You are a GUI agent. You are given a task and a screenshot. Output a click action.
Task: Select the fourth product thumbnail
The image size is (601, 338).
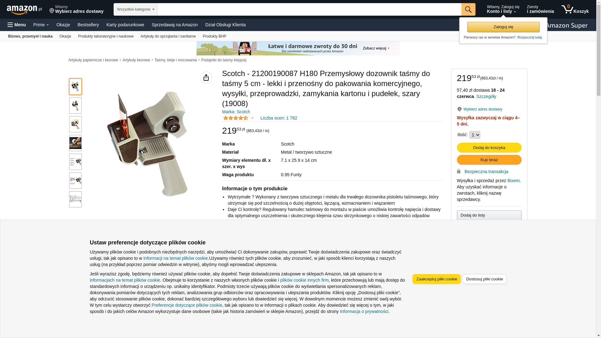pos(75,143)
